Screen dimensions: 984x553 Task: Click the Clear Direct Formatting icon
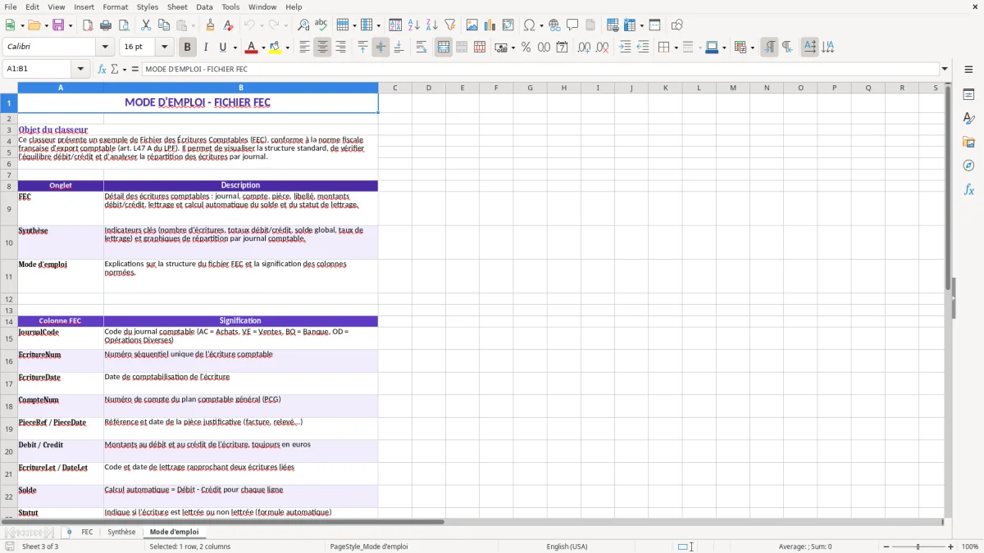coord(229,25)
